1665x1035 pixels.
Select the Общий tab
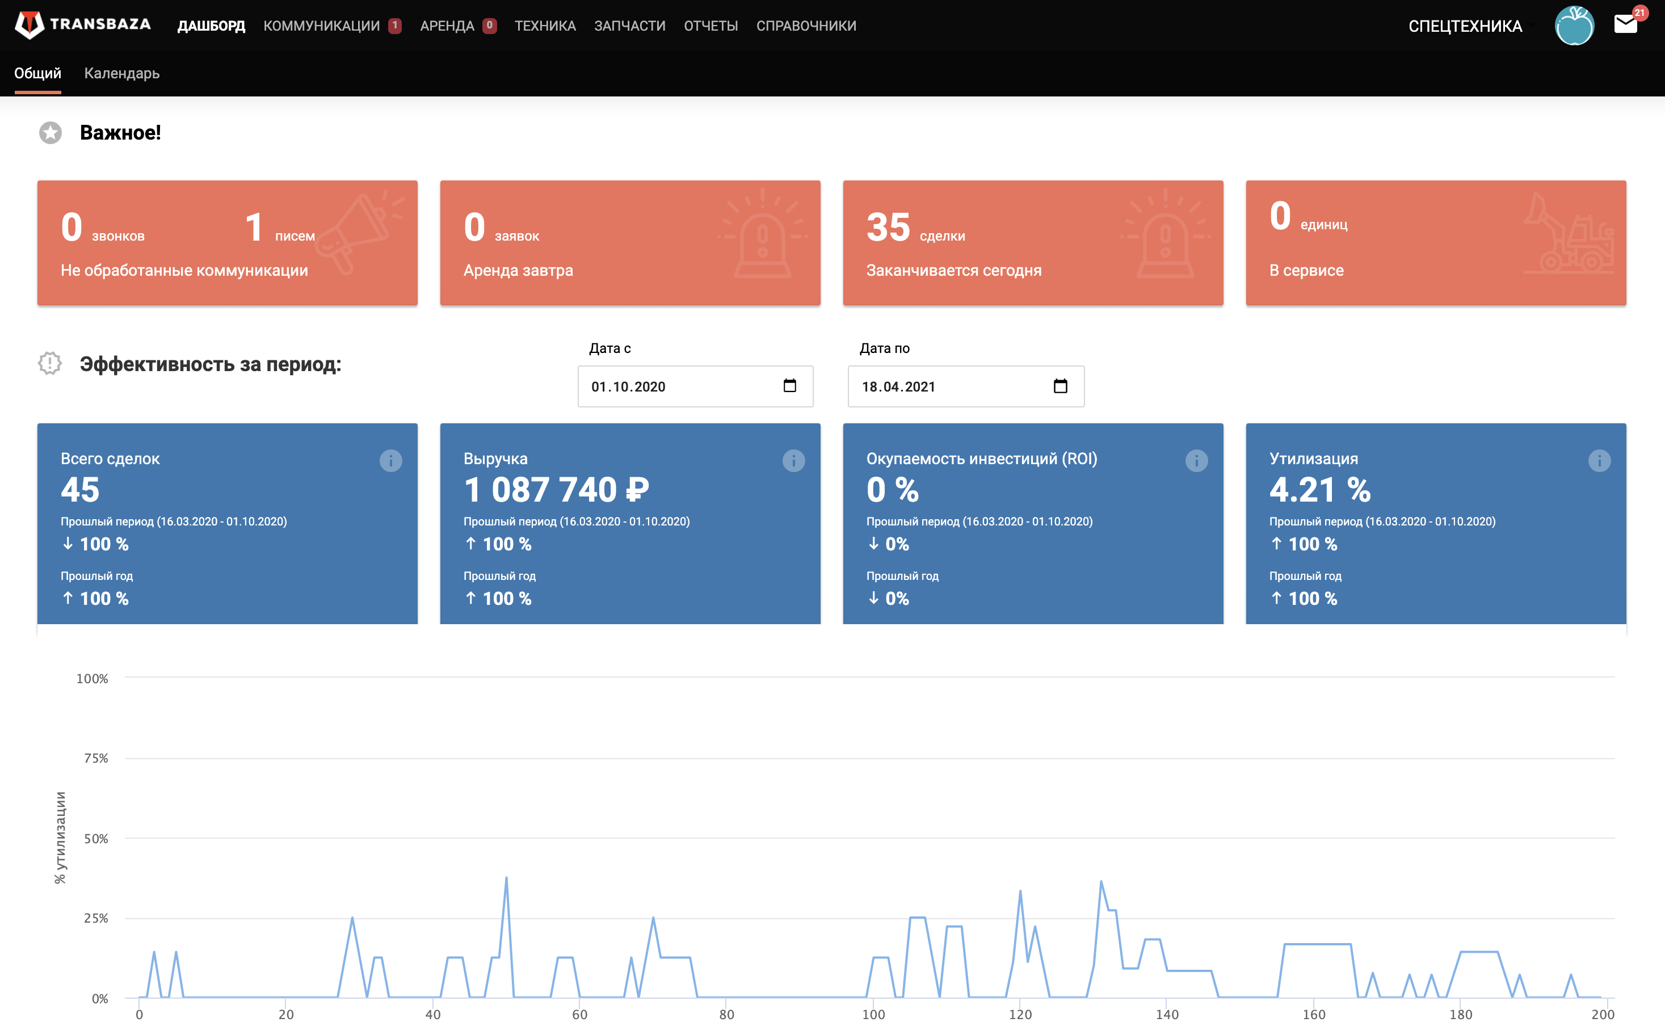pos(37,73)
